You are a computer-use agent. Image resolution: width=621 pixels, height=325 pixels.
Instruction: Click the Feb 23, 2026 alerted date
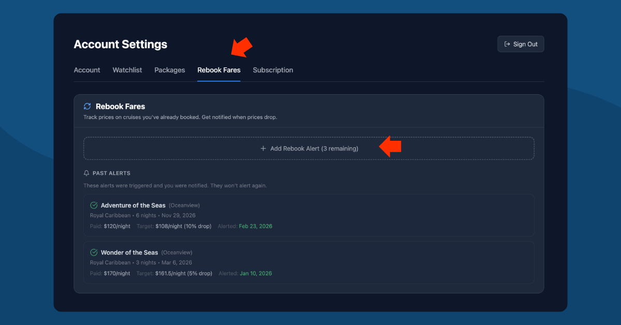tap(255, 226)
